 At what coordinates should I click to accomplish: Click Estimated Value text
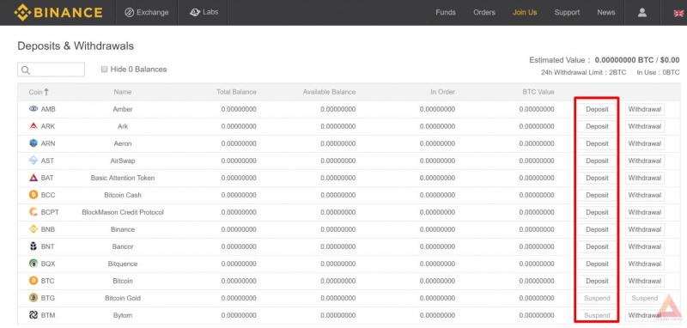605,60
